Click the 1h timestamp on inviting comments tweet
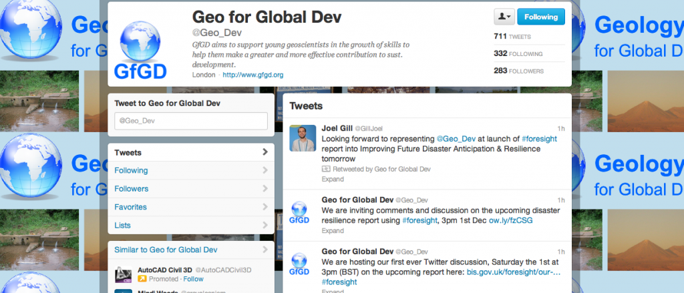 coord(561,200)
